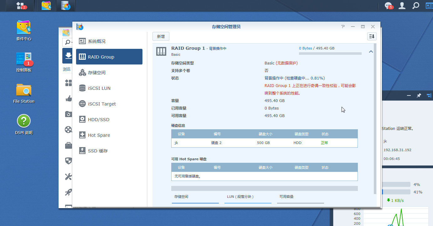Viewport: 433px width, 226px height.
Task: Open the sort order button
Action: pyautogui.click(x=372, y=37)
